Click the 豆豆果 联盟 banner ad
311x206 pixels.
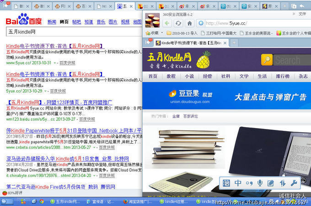(227, 96)
